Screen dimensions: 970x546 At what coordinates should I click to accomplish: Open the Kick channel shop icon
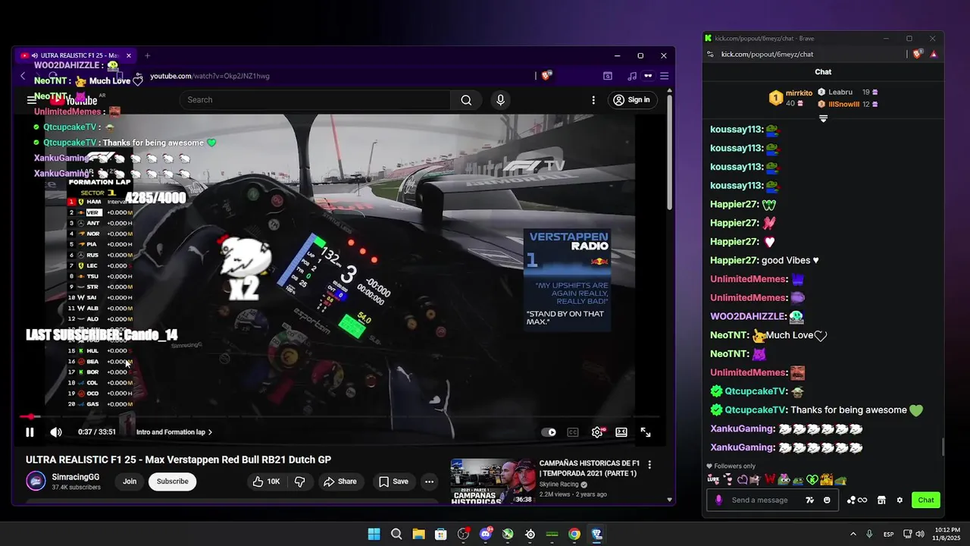(881, 500)
